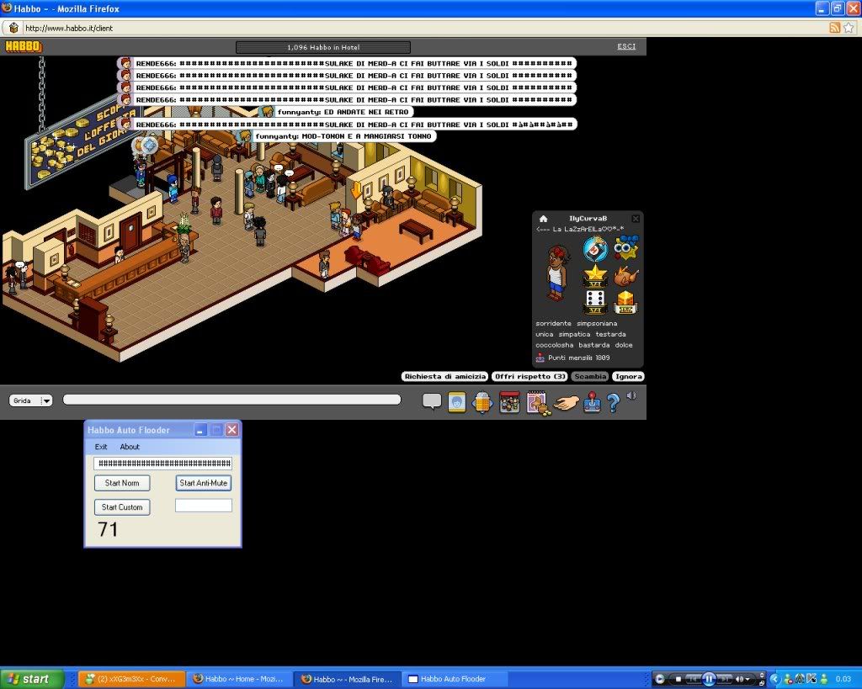This screenshot has height=689, width=862.
Task: Click Ignora to ignore the user
Action: pyautogui.click(x=628, y=376)
